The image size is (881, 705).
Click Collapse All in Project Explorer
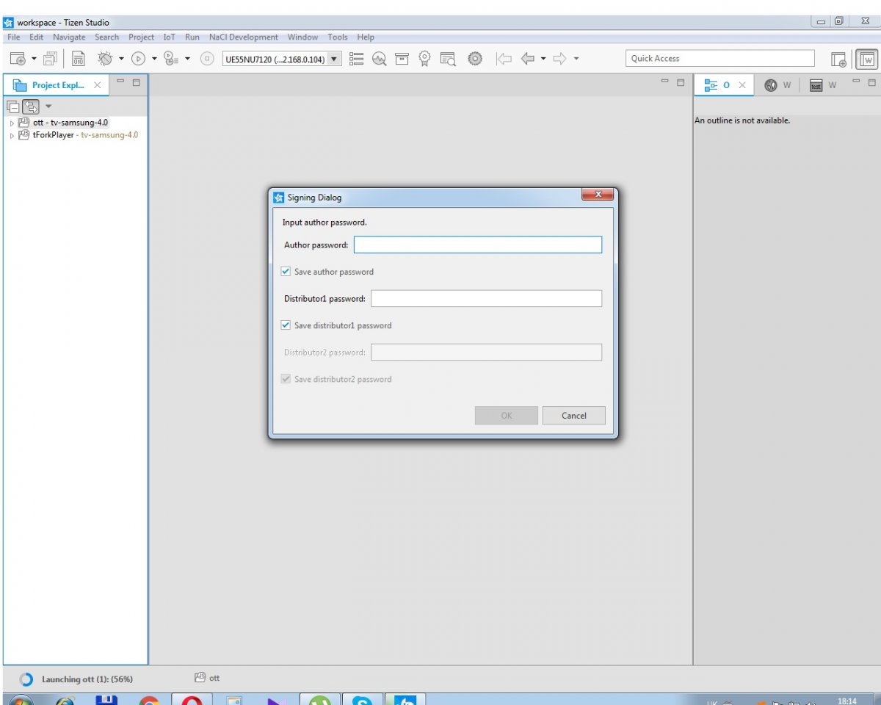pyautogui.click(x=13, y=106)
